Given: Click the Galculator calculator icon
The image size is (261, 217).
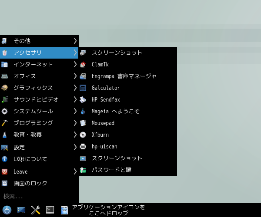Looking at the screenshot, I should coord(83,88).
